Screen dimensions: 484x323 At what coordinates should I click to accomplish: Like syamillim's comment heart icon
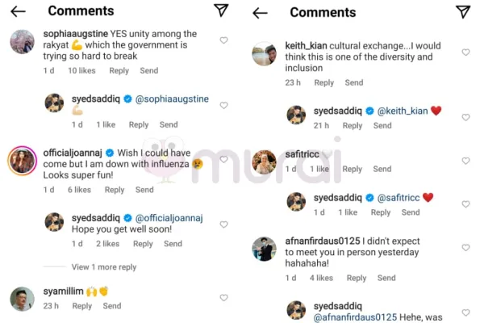tap(223, 298)
